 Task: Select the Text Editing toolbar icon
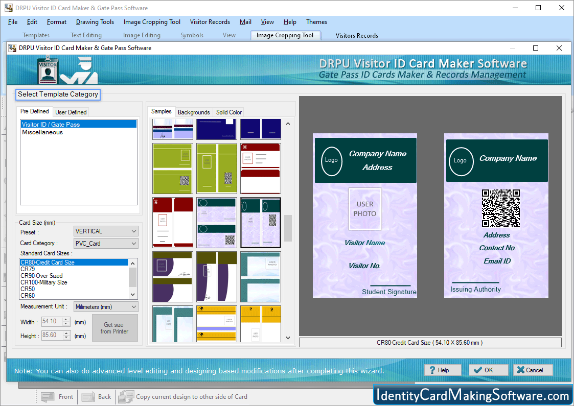point(85,35)
